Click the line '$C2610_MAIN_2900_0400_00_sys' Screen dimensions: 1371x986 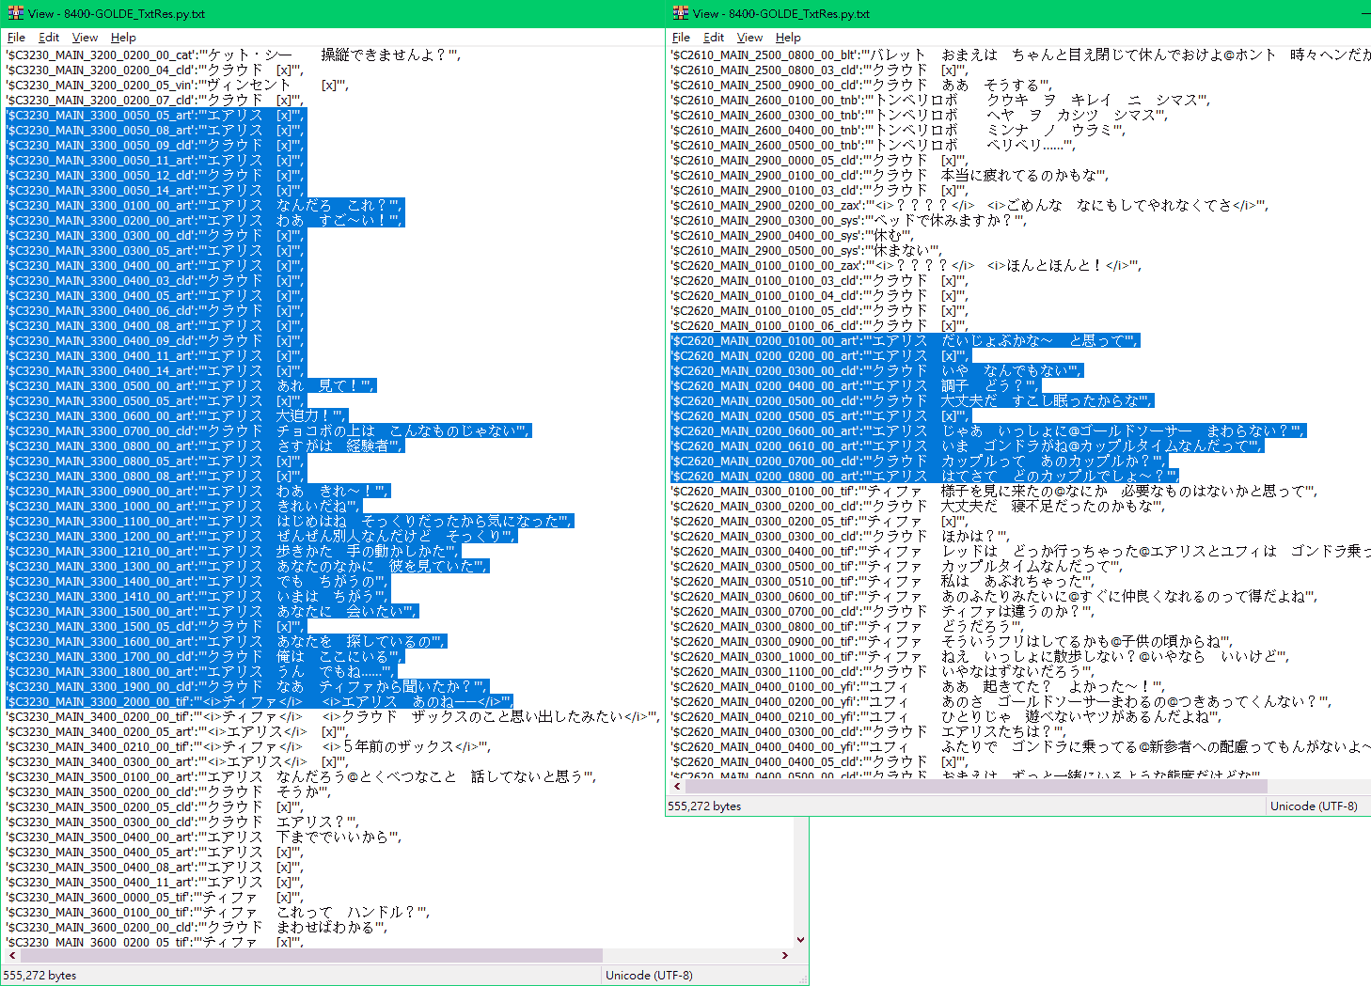click(792, 236)
